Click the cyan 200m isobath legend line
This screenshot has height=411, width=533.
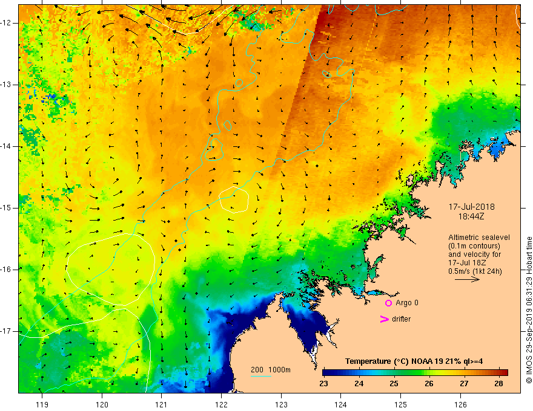(x=260, y=376)
